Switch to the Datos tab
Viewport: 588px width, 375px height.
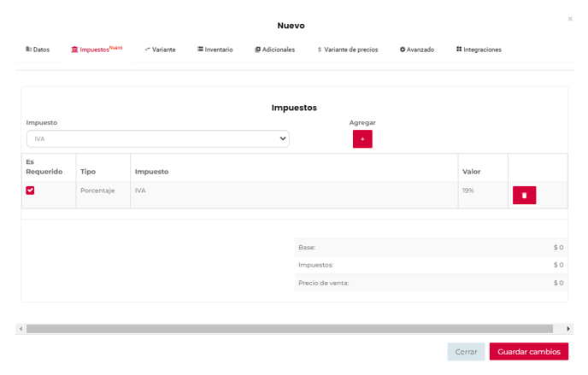(x=38, y=50)
